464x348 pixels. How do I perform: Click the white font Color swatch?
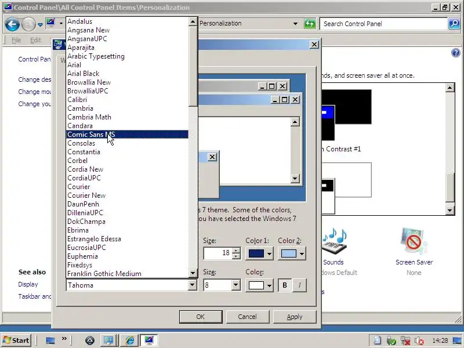point(256,285)
